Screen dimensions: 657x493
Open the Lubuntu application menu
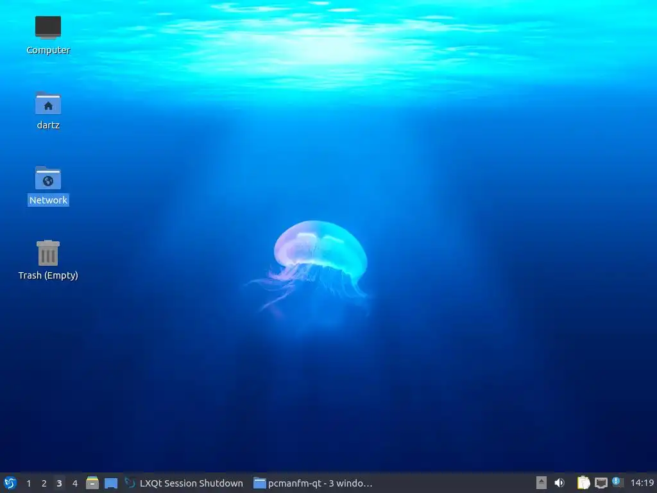click(10, 483)
